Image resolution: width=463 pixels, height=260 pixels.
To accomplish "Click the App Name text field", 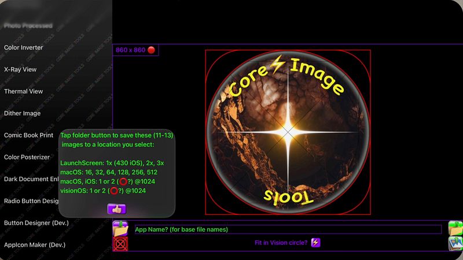I will (288, 229).
